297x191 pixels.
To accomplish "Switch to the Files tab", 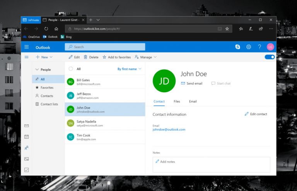I will point(177,102).
